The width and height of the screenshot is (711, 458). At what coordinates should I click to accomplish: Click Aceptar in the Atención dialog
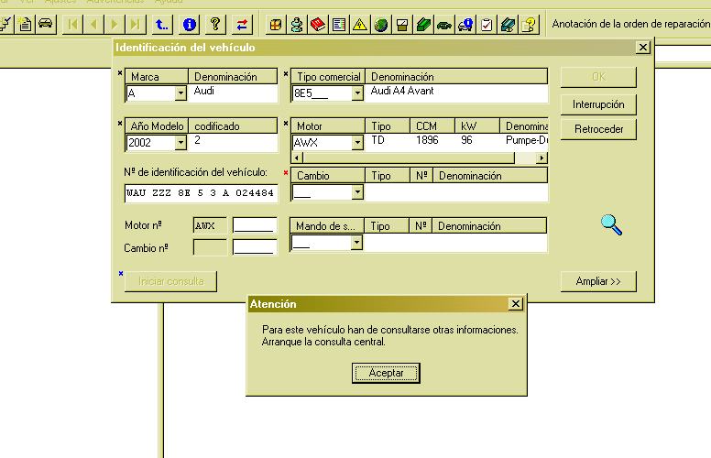(386, 373)
